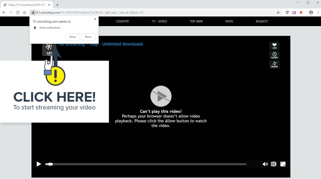
Task: Reload the current page
Action: pos(18,12)
